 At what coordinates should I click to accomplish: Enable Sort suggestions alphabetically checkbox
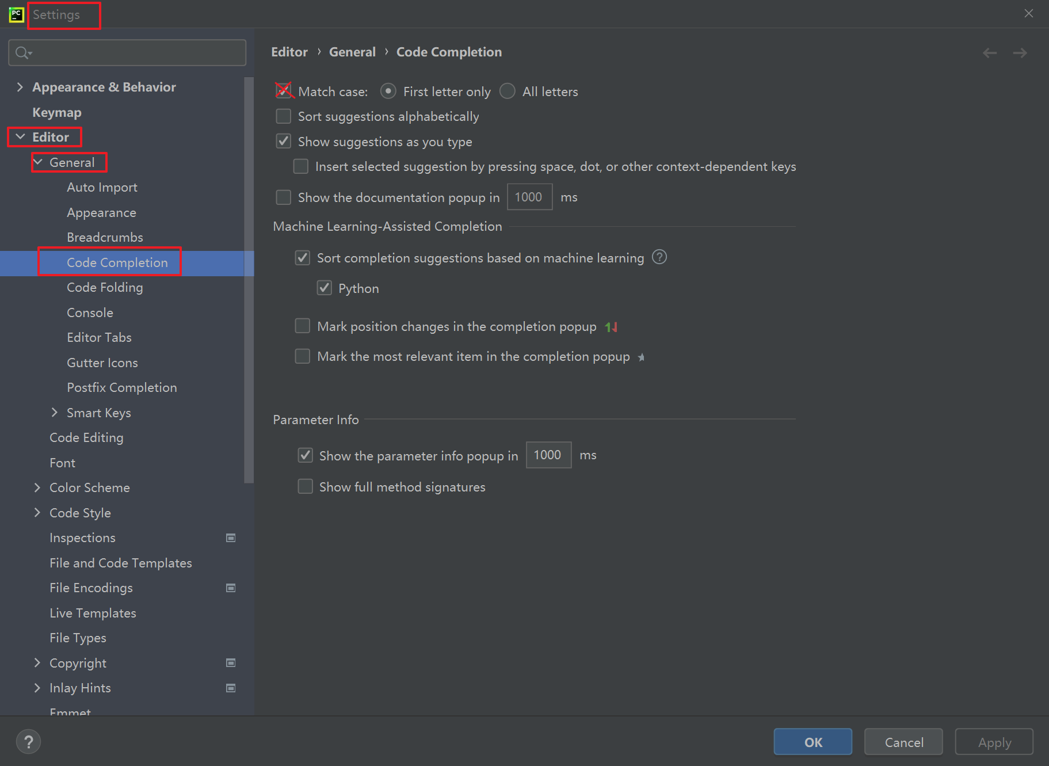point(284,117)
